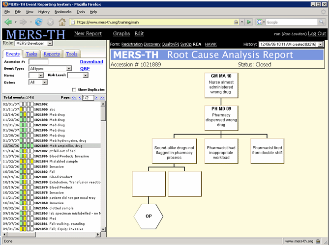
Task: Open the HAWK form link
Action: [x=210, y=44]
